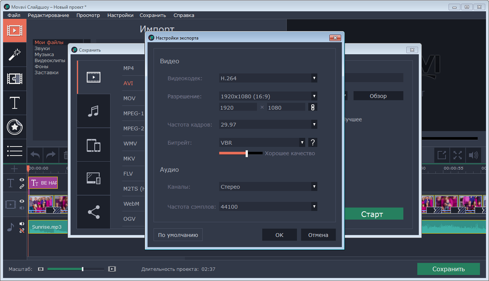Open the Частота кадров 29.97 dropdown
The height and width of the screenshot is (281, 489).
[x=314, y=124]
